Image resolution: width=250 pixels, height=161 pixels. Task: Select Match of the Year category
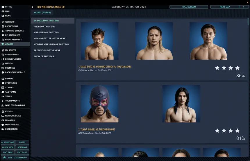pos(53,21)
